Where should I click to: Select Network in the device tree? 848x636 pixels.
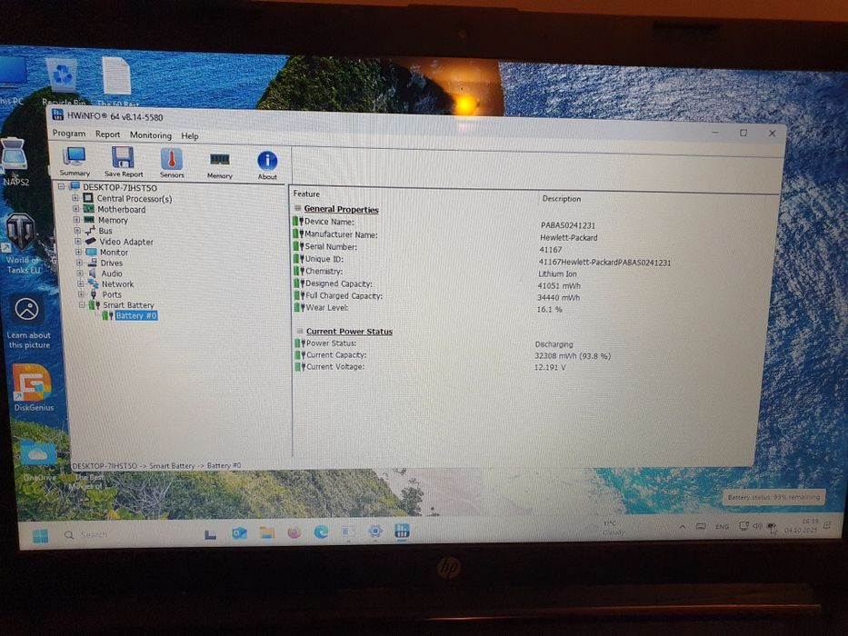(117, 283)
